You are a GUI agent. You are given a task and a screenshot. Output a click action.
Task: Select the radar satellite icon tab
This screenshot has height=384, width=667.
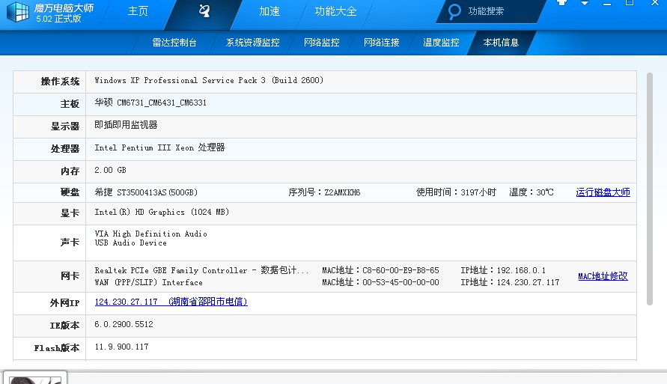(204, 11)
